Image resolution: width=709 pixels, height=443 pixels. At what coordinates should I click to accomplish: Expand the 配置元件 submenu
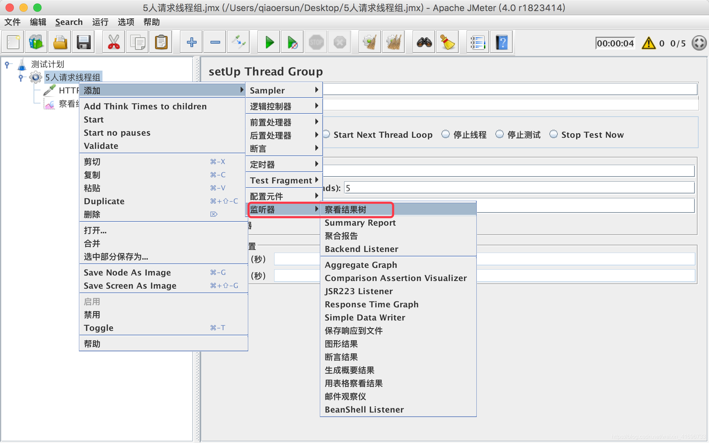[x=284, y=196]
